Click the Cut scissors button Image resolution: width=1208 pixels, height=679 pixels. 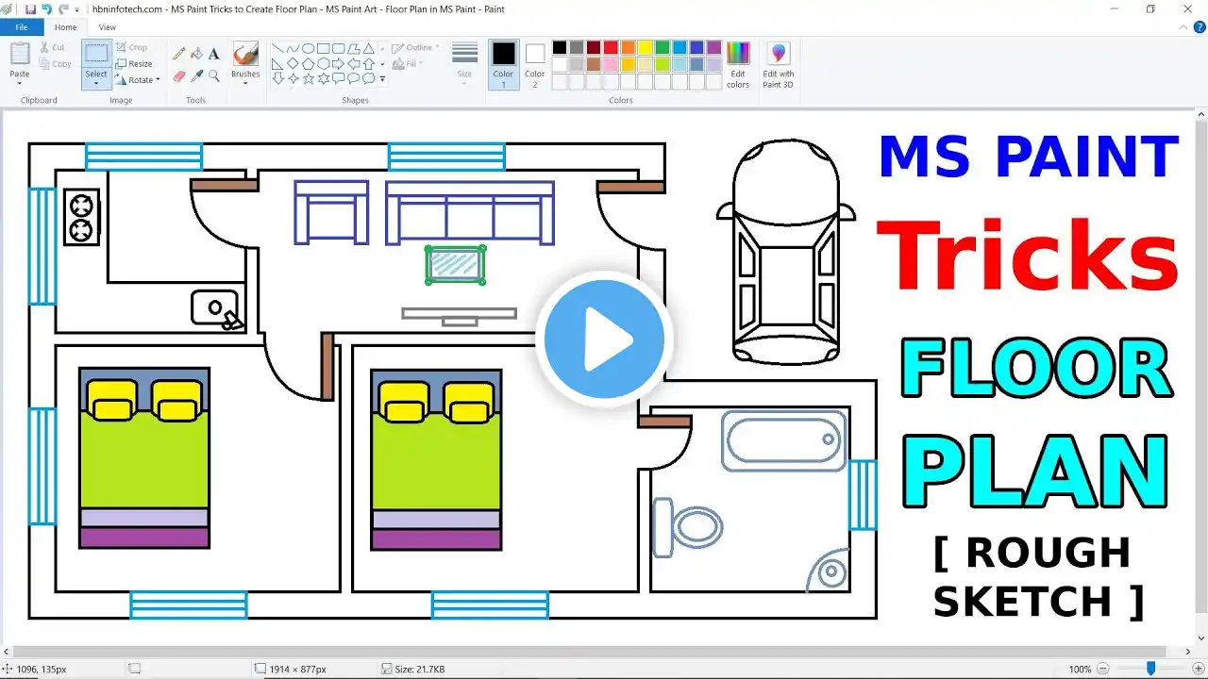point(52,47)
